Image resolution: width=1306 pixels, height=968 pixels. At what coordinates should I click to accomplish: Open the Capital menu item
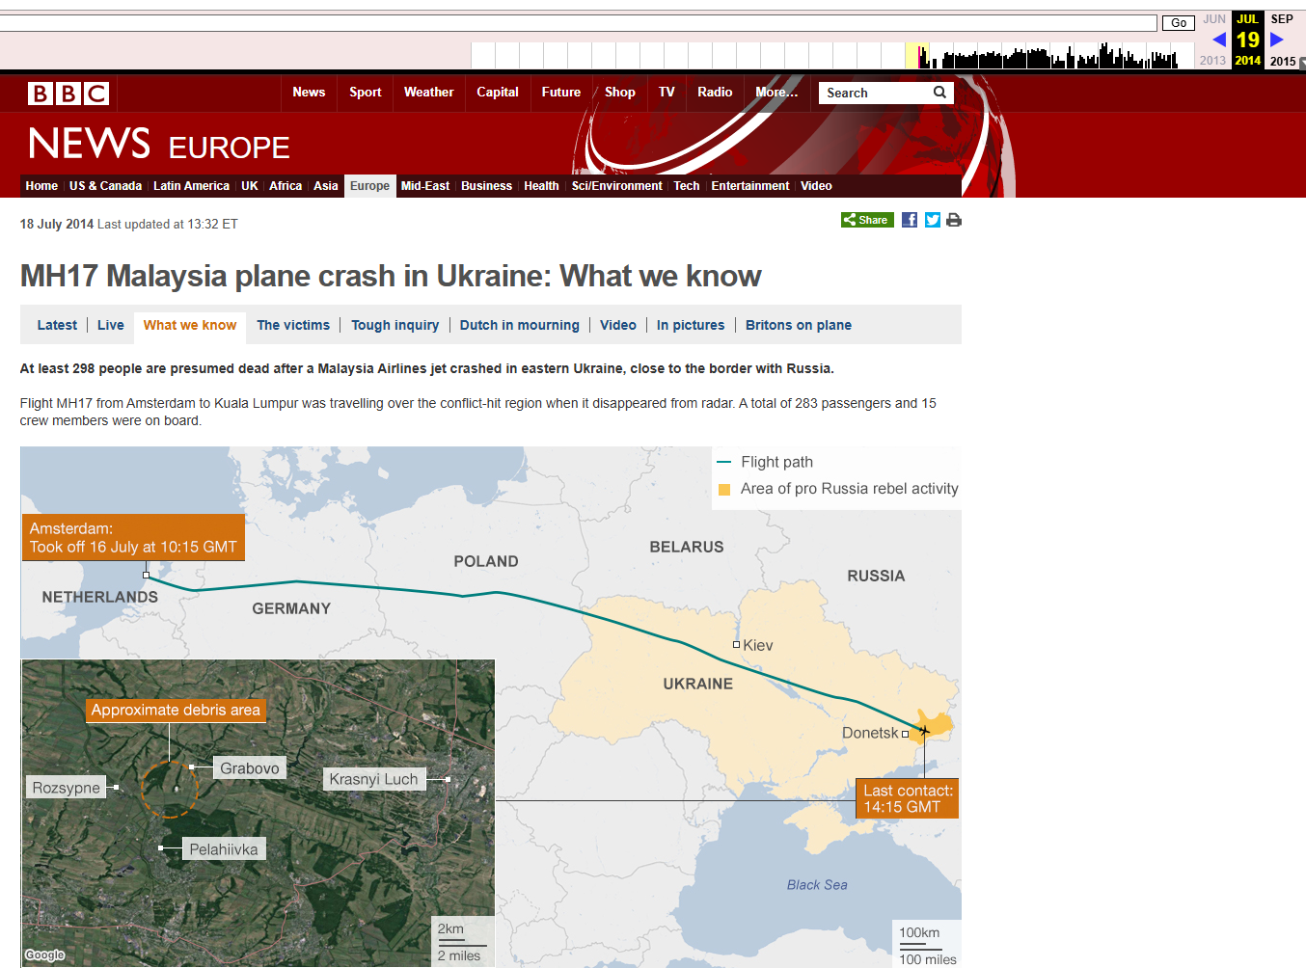tap(498, 93)
